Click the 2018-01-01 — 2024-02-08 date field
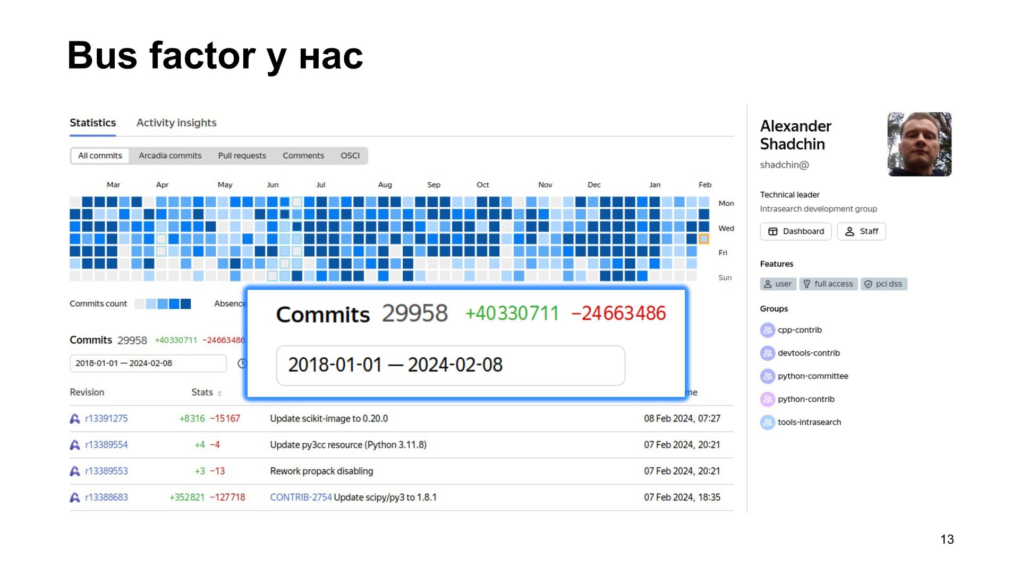This screenshot has height=574, width=1020. tap(148, 364)
